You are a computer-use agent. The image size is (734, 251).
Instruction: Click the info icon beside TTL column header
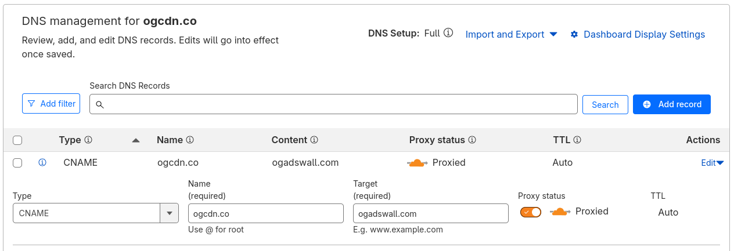577,140
